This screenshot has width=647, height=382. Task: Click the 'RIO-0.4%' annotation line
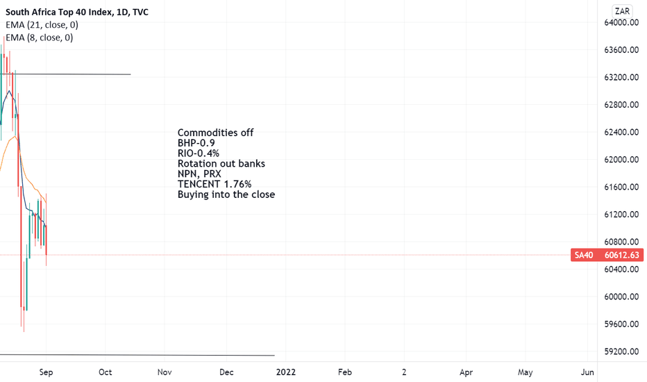199,153
